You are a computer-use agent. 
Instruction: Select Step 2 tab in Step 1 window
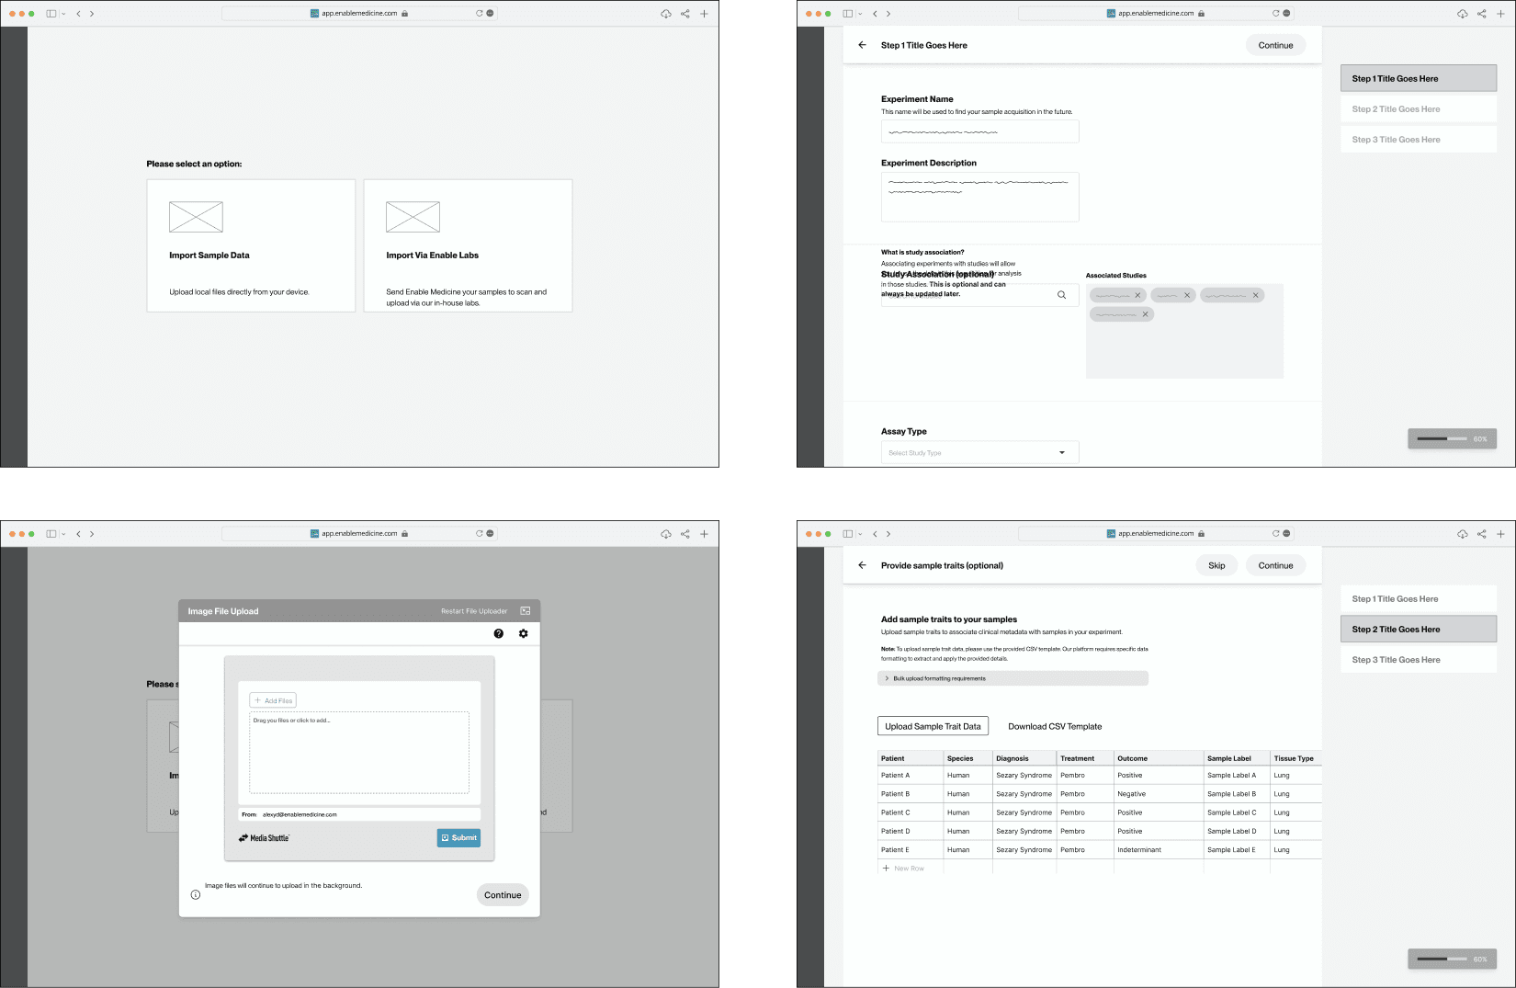(1419, 109)
